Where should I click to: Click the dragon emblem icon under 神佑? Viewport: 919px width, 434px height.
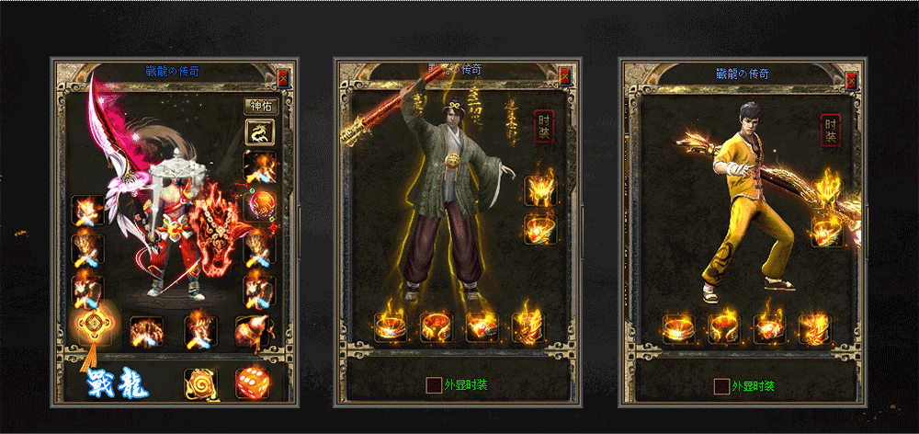[259, 133]
